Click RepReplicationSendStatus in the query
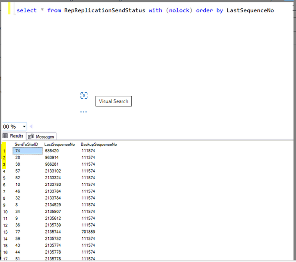The image size is (296, 262). point(105,10)
